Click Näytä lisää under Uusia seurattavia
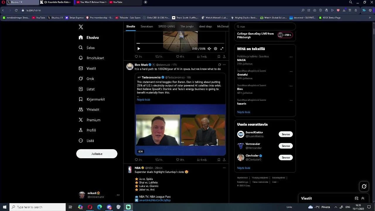This screenshot has height=211, width=375. (243, 168)
